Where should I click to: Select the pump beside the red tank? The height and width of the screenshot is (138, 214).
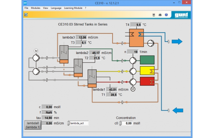coord(133,82)
